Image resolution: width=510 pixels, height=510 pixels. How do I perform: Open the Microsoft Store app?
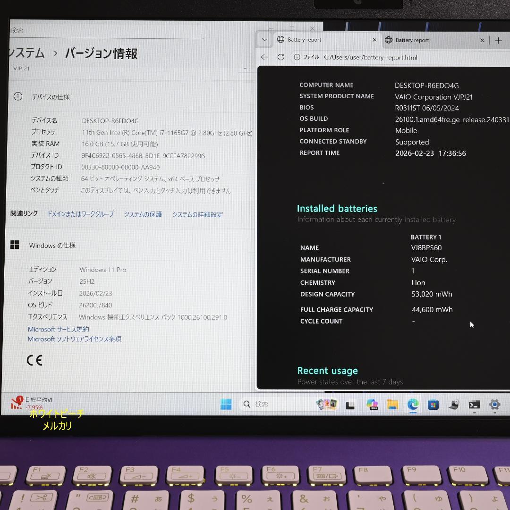(x=433, y=405)
